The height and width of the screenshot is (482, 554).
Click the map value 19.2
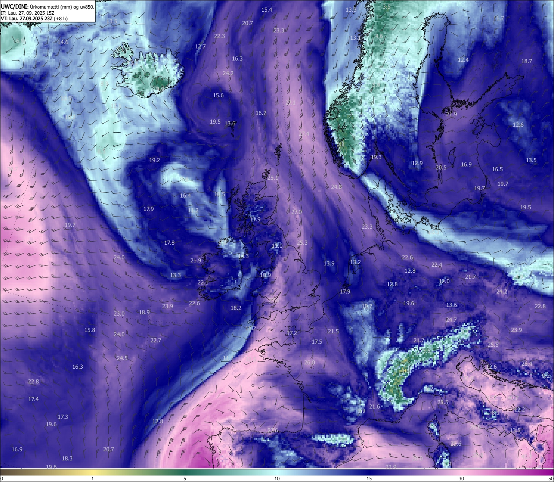pos(155,160)
